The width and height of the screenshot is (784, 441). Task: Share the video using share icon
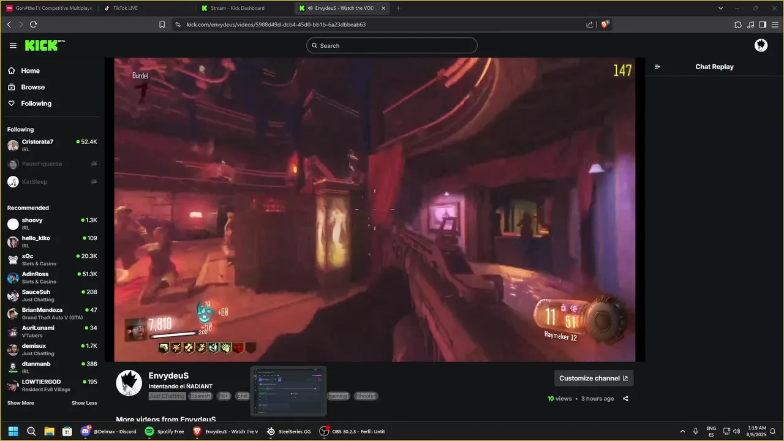(625, 399)
